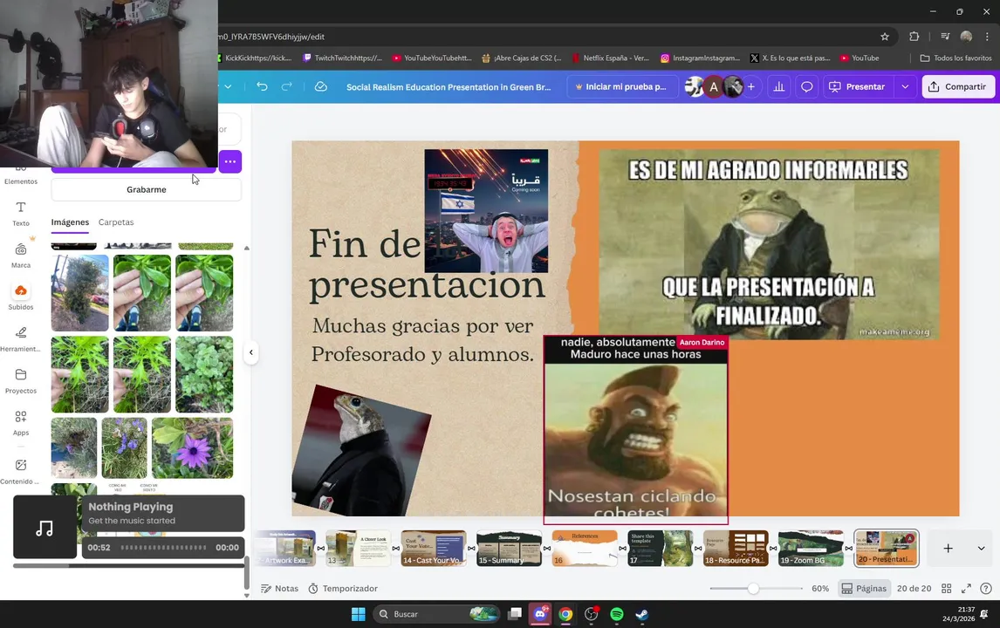The width and height of the screenshot is (1000, 628).
Task: Click the A collaborator avatar
Action: point(714,86)
